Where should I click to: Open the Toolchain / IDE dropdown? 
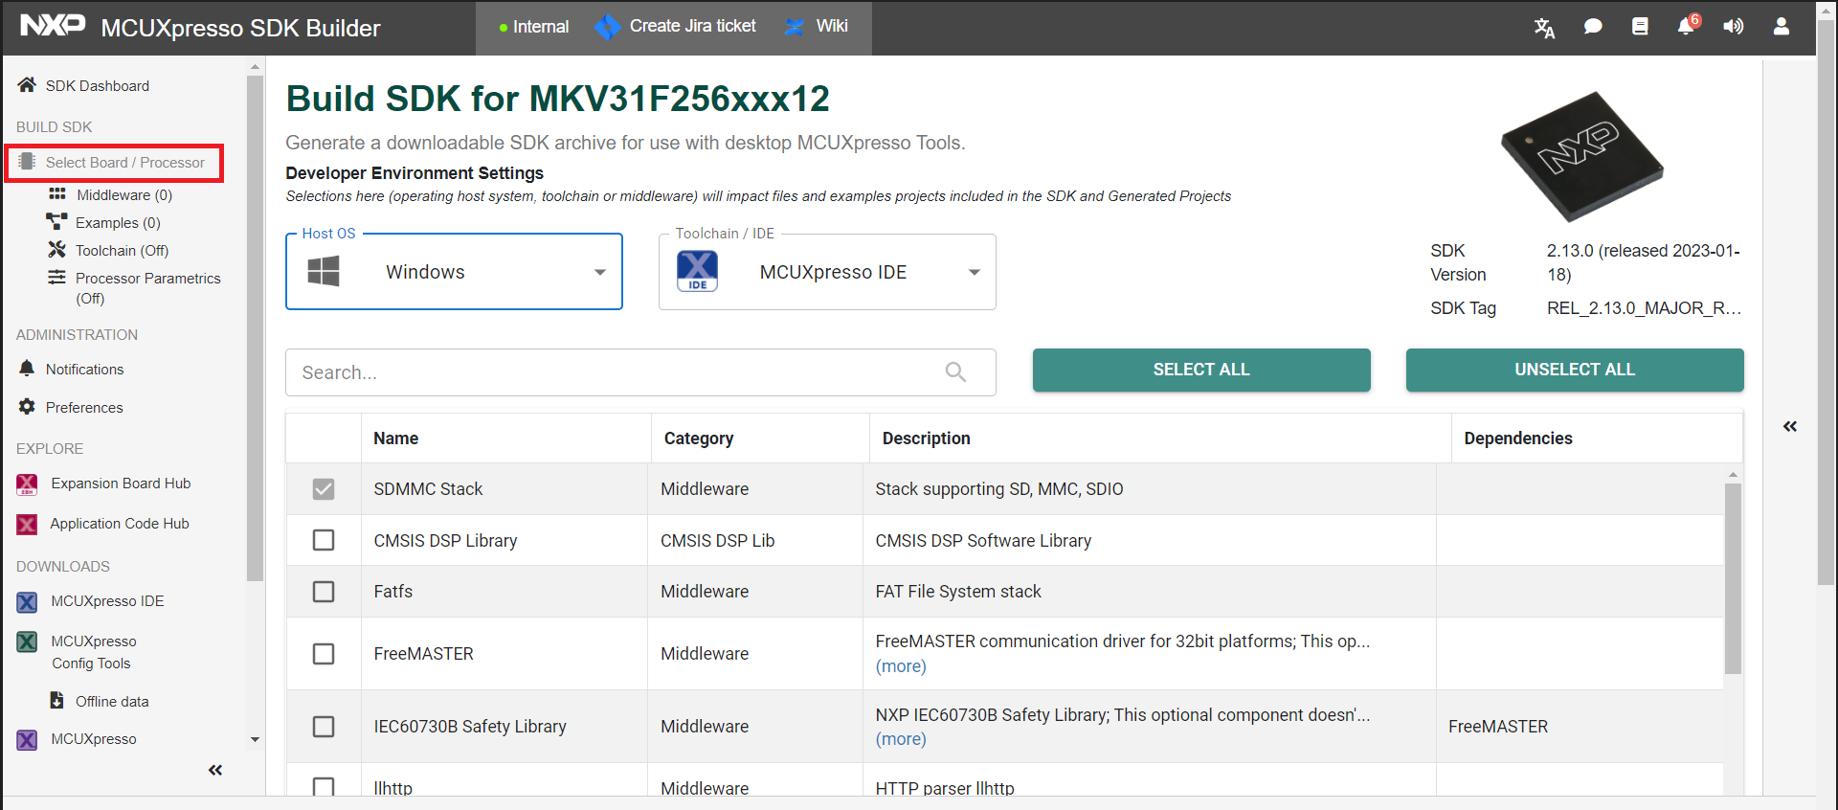(827, 272)
